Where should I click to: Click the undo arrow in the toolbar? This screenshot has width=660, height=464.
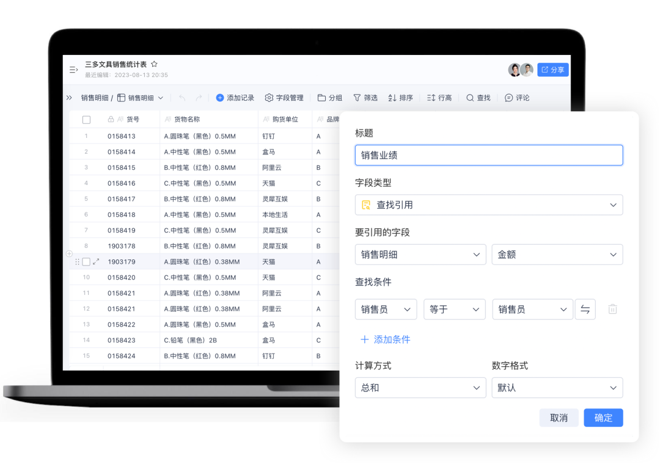[x=182, y=98]
